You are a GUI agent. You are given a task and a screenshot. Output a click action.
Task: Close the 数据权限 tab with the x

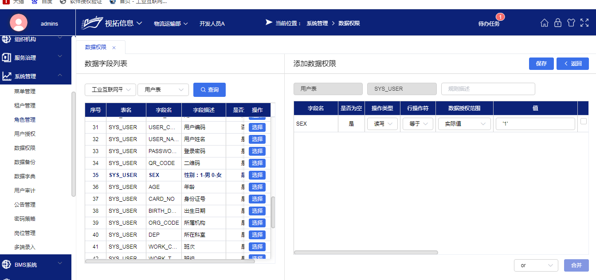pos(114,48)
